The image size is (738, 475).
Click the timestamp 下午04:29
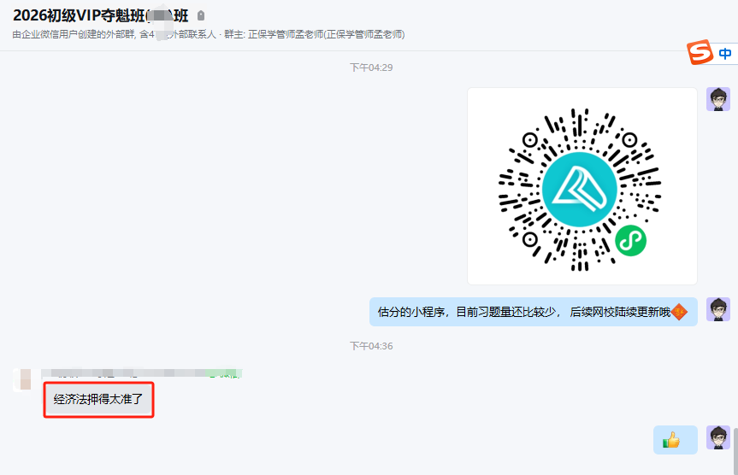(x=371, y=67)
